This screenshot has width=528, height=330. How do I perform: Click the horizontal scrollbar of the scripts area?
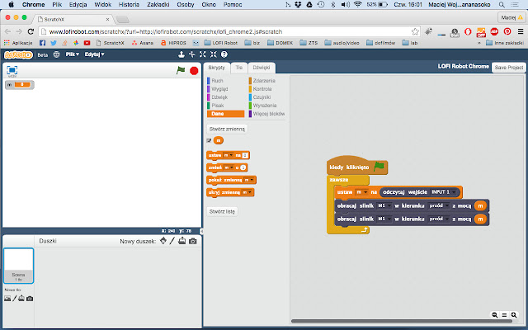point(402,321)
